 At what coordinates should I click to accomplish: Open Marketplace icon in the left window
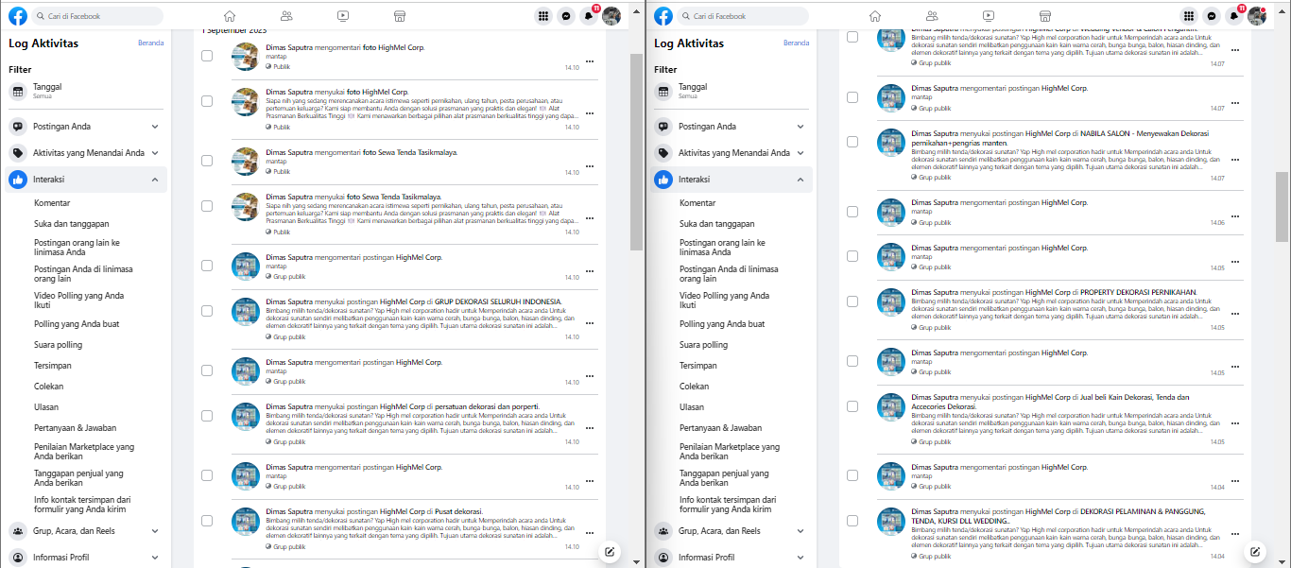point(400,16)
